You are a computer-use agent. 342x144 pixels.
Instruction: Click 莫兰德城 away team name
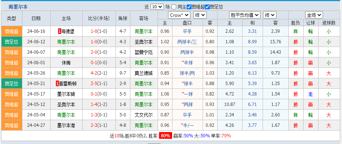click(144, 73)
